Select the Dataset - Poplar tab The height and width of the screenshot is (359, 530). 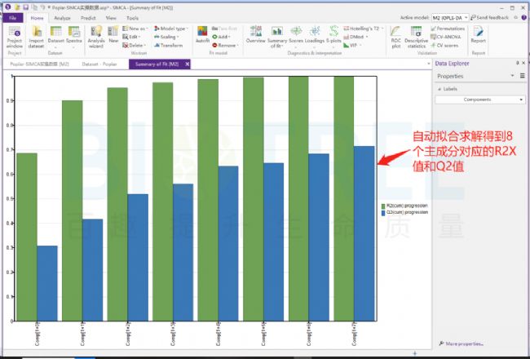99,64
